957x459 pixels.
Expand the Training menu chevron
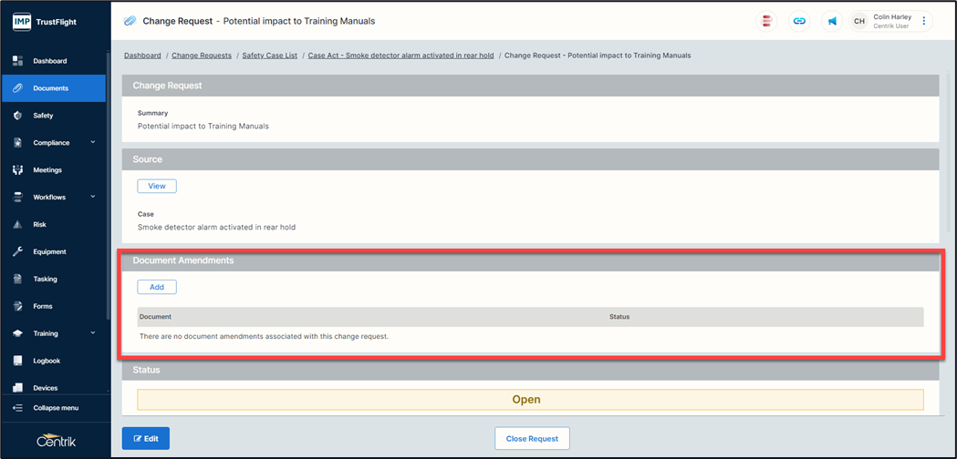coord(93,333)
